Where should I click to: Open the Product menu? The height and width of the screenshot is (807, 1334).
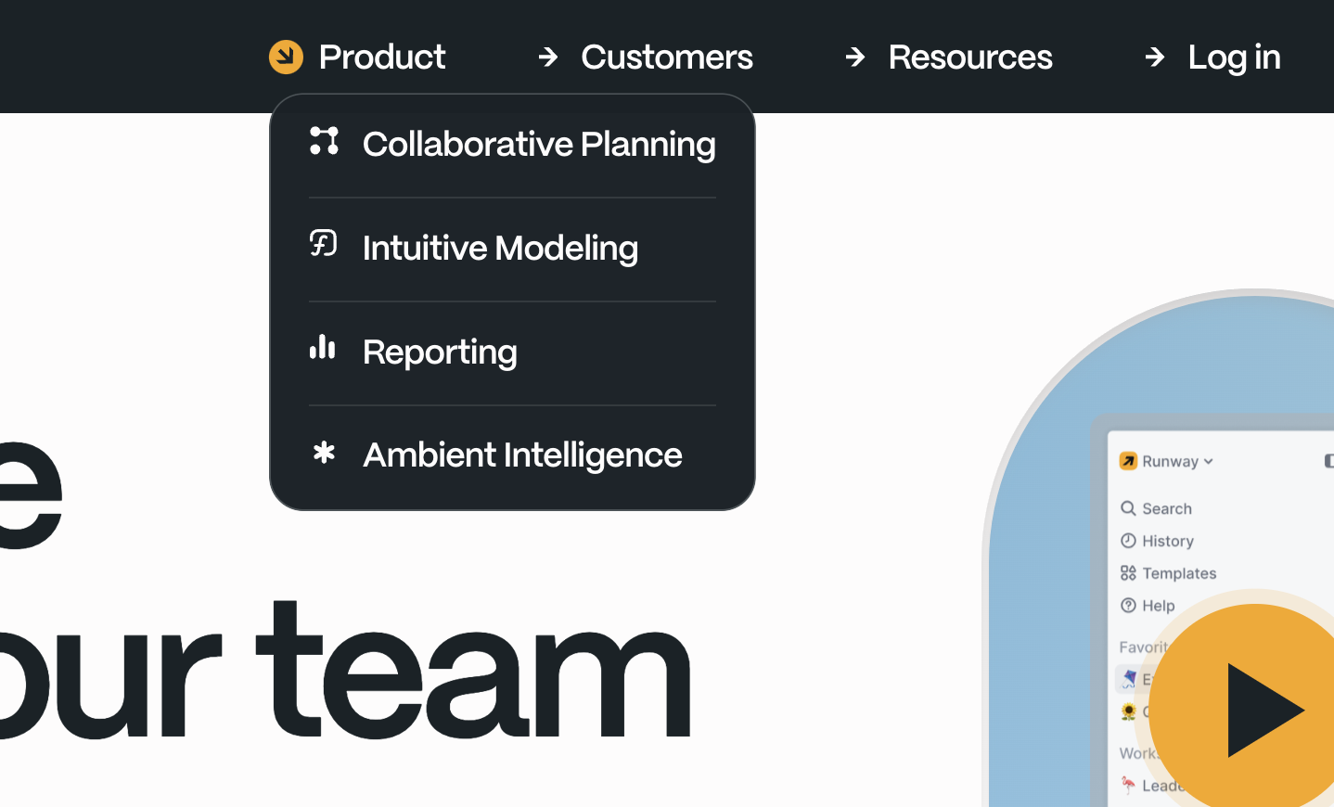(381, 57)
